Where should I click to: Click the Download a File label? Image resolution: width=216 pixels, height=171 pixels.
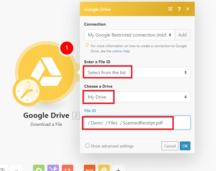(46, 124)
